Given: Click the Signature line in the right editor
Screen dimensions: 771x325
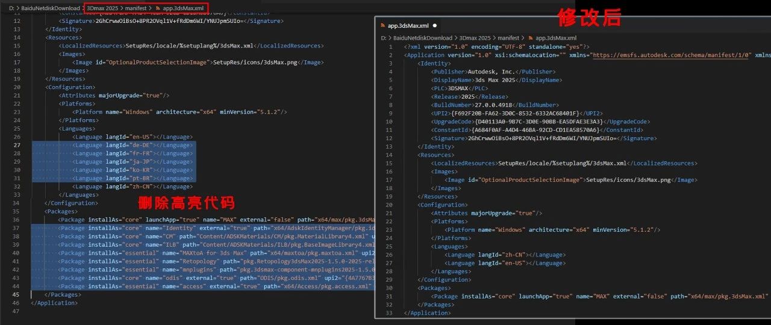Looking at the screenshot, I should (x=544, y=138).
